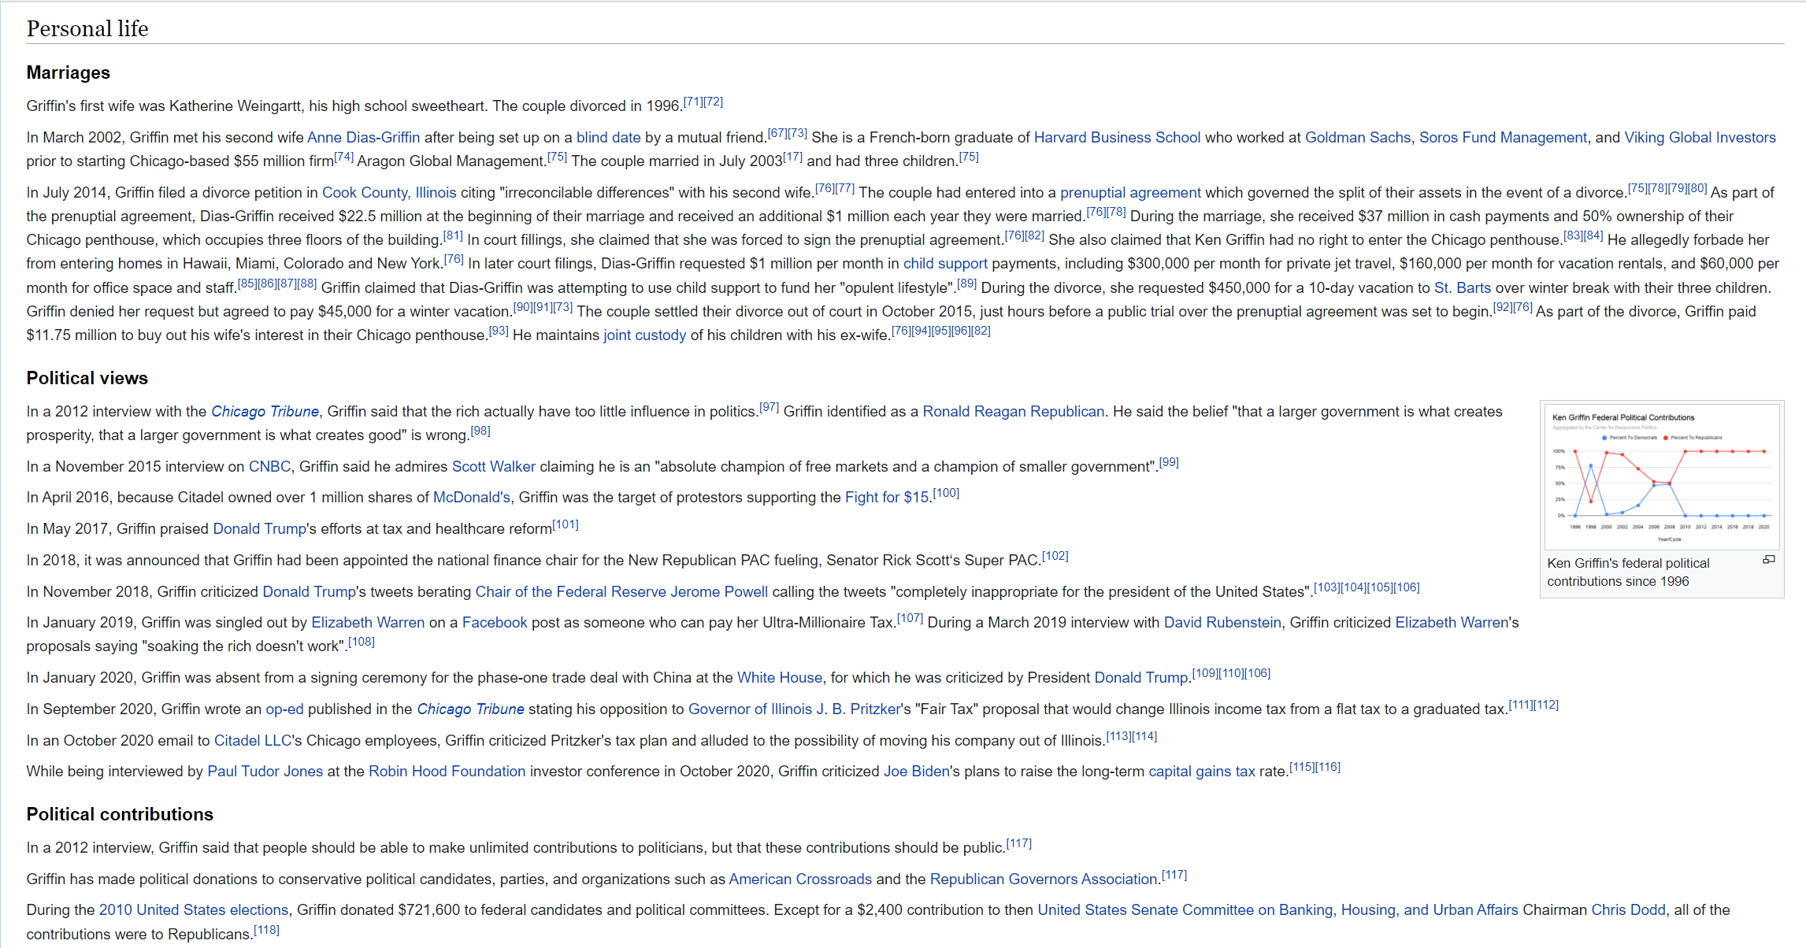Open reference [102] after Super PAC

coord(1055,556)
